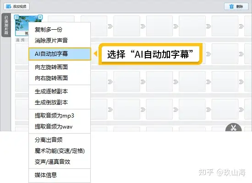Viewport: 252px width, 183px height.
Task: Select 分离出音频 menu item
Action: [x=60, y=140]
